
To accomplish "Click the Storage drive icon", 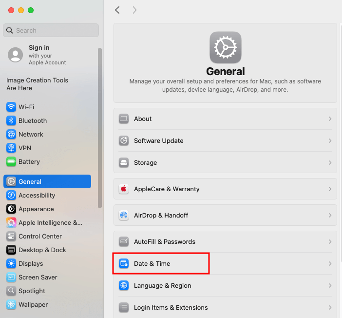I will (124, 162).
